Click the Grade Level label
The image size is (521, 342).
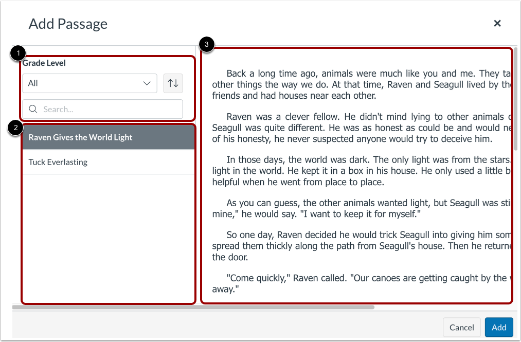[x=44, y=63]
